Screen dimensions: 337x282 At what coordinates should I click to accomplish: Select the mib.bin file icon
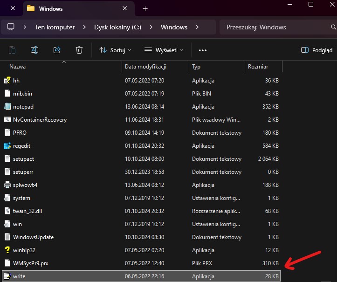pos(7,94)
